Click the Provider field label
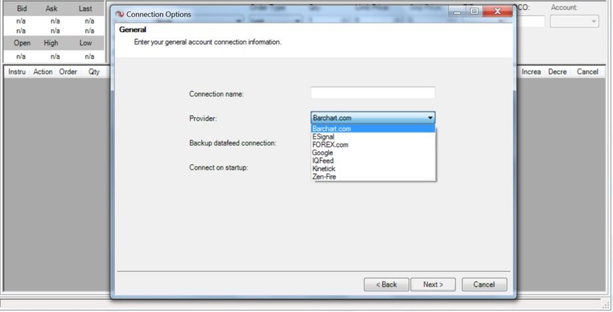The height and width of the screenshot is (312, 613). pyautogui.click(x=203, y=118)
